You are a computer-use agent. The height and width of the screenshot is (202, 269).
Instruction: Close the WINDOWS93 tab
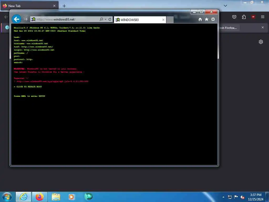(163, 20)
